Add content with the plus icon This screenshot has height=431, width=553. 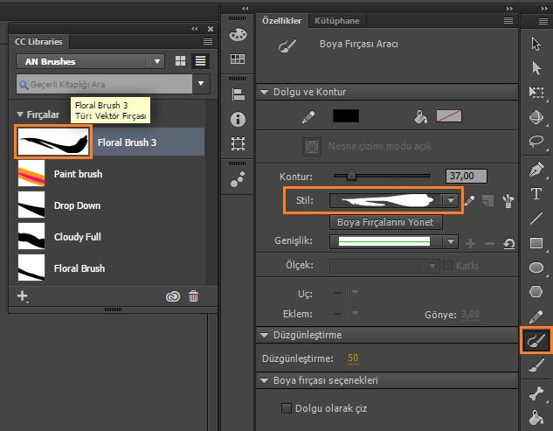pyautogui.click(x=23, y=295)
